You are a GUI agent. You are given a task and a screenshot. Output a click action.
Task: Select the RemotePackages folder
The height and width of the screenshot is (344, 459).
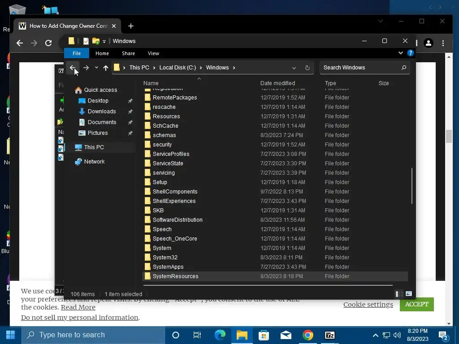(x=175, y=97)
